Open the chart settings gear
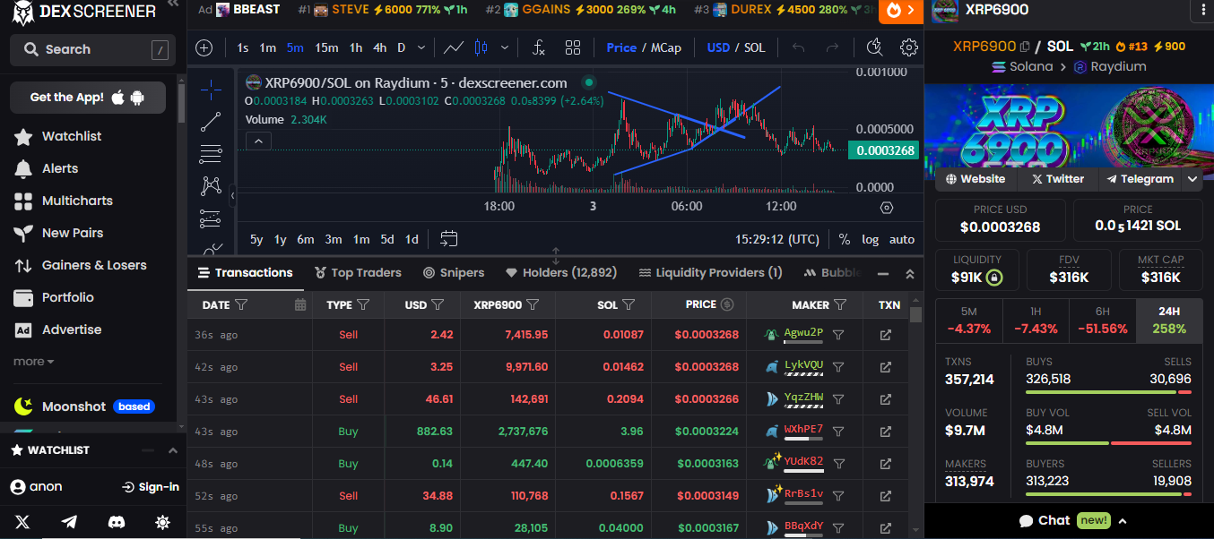This screenshot has width=1214, height=539. tap(909, 47)
